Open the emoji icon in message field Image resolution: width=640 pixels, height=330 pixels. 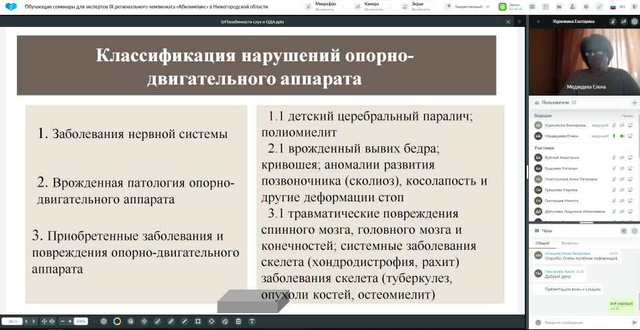pos(538,322)
